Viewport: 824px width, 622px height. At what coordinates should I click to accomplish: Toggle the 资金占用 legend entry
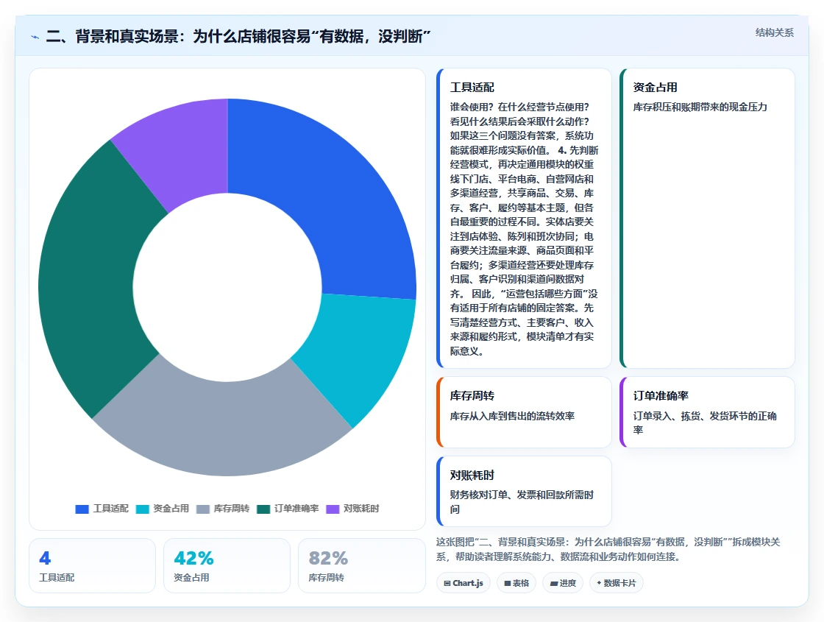tap(163, 509)
